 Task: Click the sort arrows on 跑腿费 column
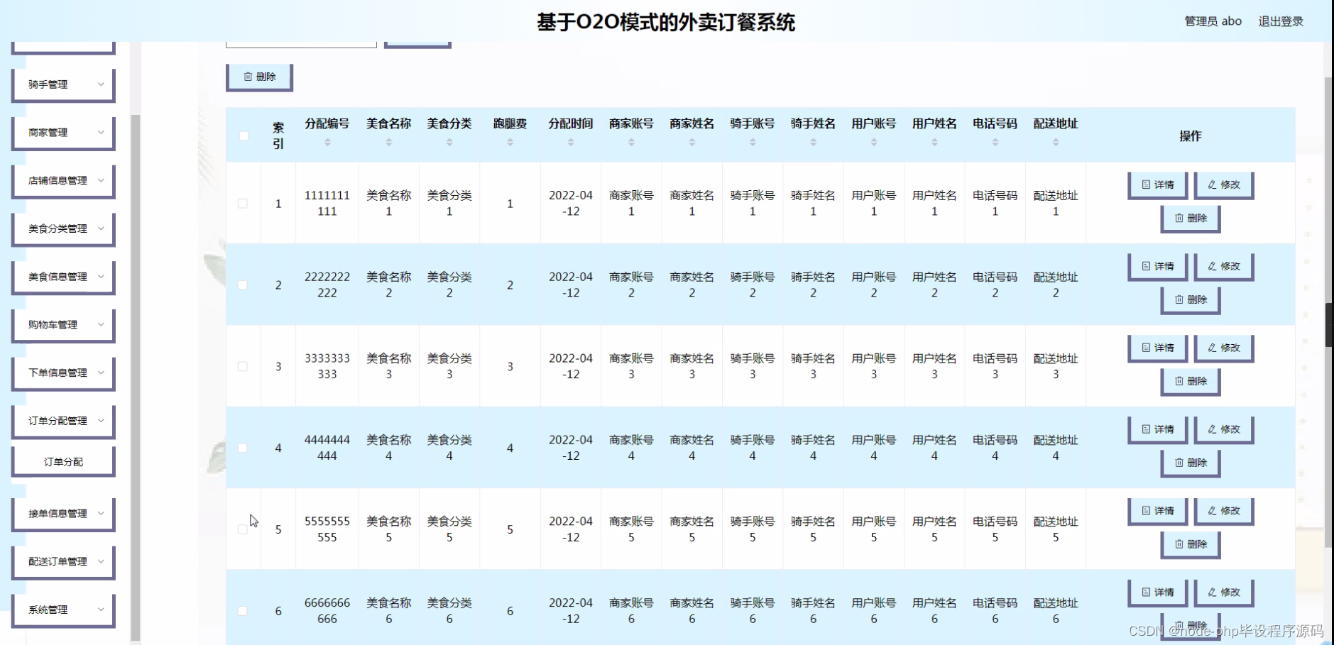pyautogui.click(x=510, y=141)
